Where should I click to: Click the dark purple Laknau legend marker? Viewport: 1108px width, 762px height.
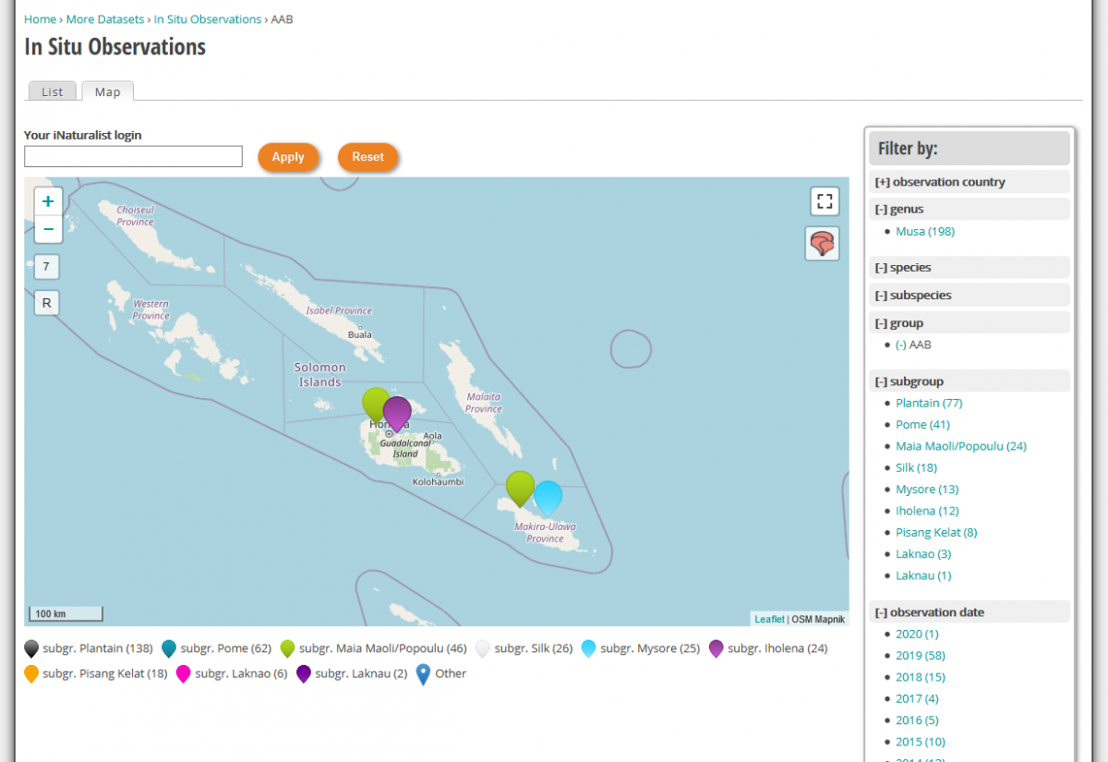(304, 674)
